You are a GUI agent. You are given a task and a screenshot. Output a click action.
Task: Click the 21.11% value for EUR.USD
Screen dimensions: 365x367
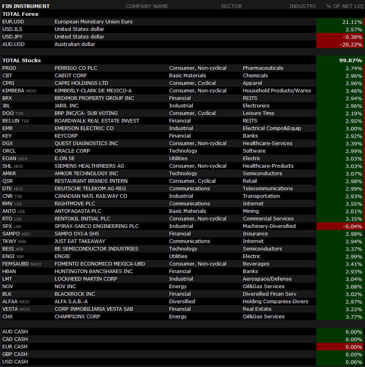tap(352, 22)
